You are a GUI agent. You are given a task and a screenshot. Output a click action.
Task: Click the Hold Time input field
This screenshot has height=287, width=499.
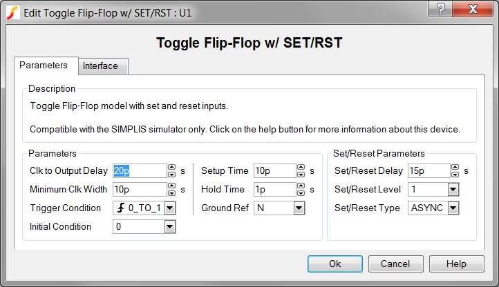pyautogui.click(x=275, y=190)
